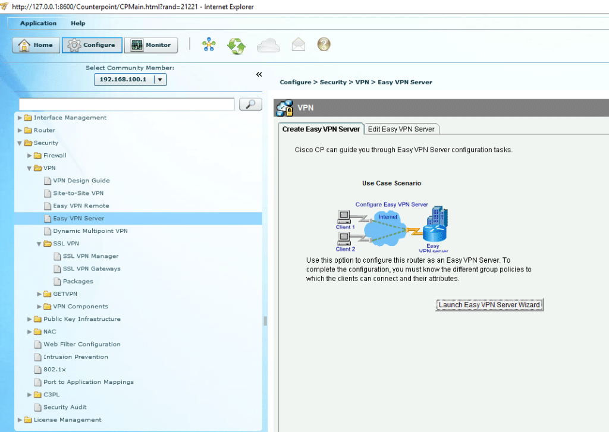Collapse the SSL VPN folder
The image size is (609, 432).
click(x=39, y=243)
